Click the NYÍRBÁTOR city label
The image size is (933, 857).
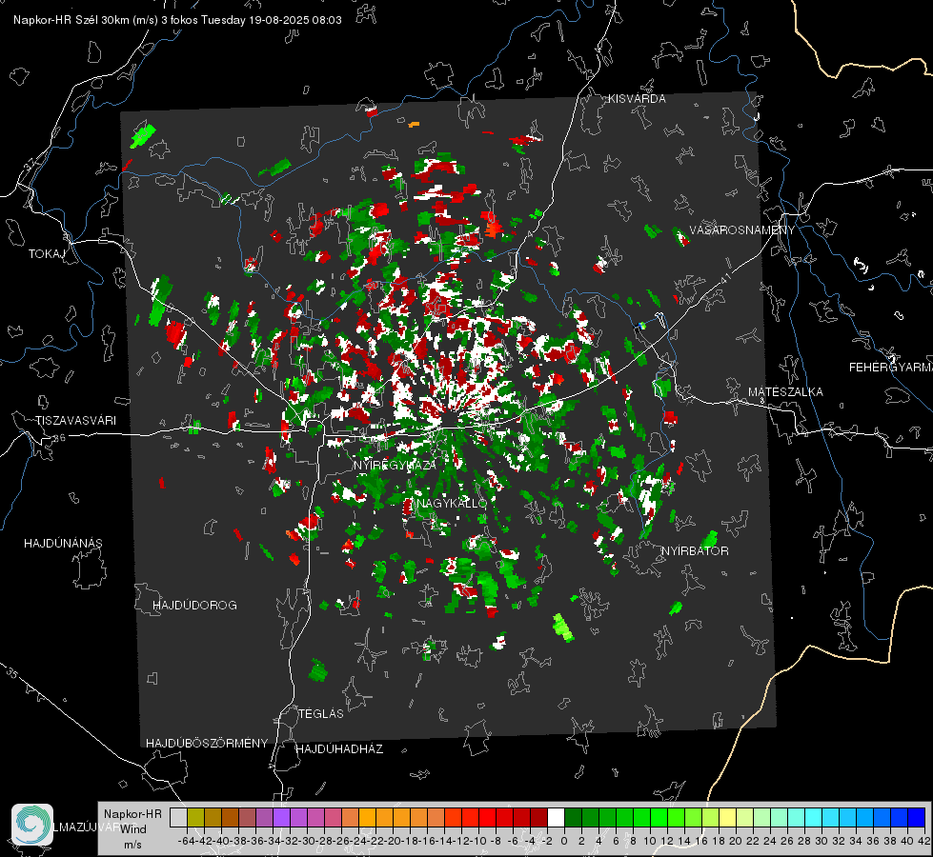(x=695, y=551)
